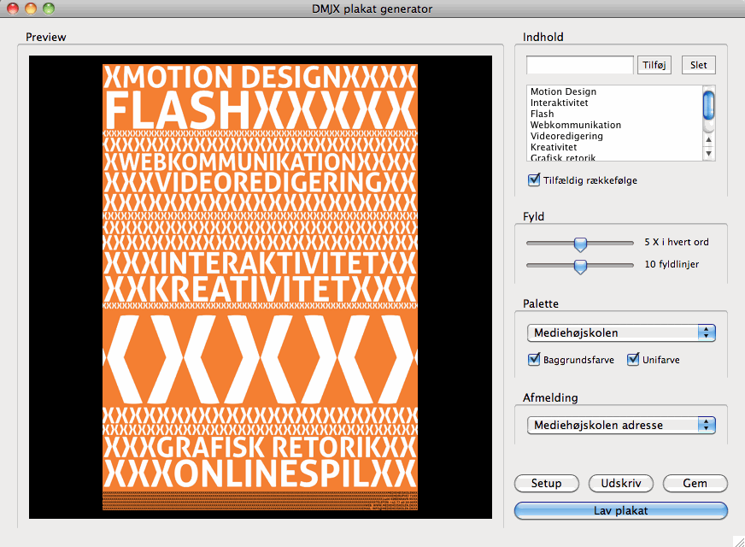Image resolution: width=745 pixels, height=547 pixels.
Task: Click the fyldlinjer slider handle
Action: (x=580, y=266)
